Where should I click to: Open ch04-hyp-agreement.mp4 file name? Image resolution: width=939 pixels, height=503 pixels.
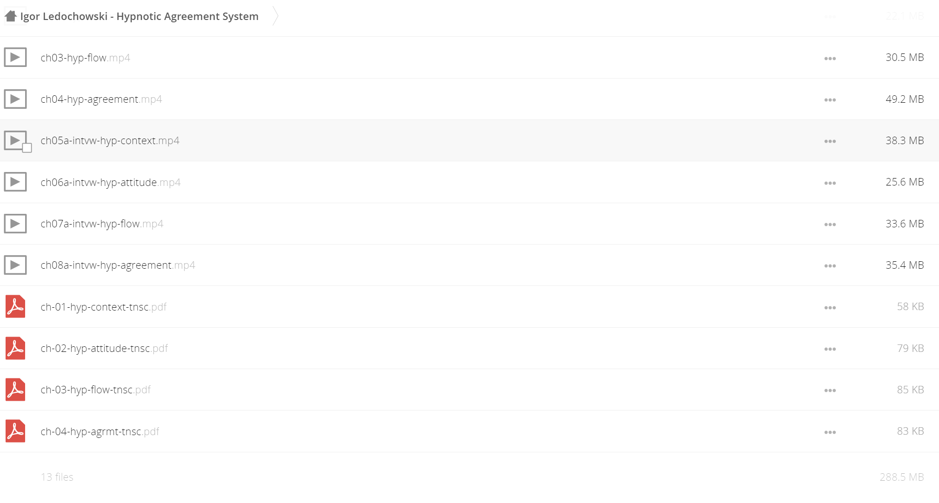coord(101,99)
